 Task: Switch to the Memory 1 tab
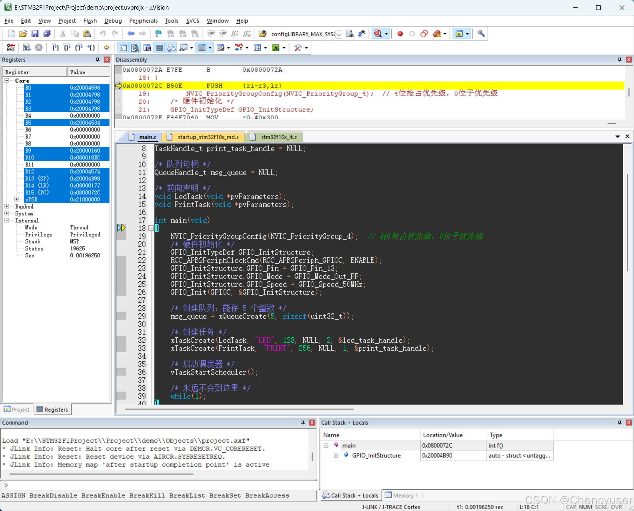point(402,495)
